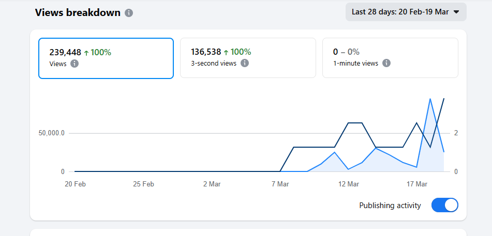Click the 12 Mar x-axis label
This screenshot has width=492, height=236.
[x=349, y=184]
